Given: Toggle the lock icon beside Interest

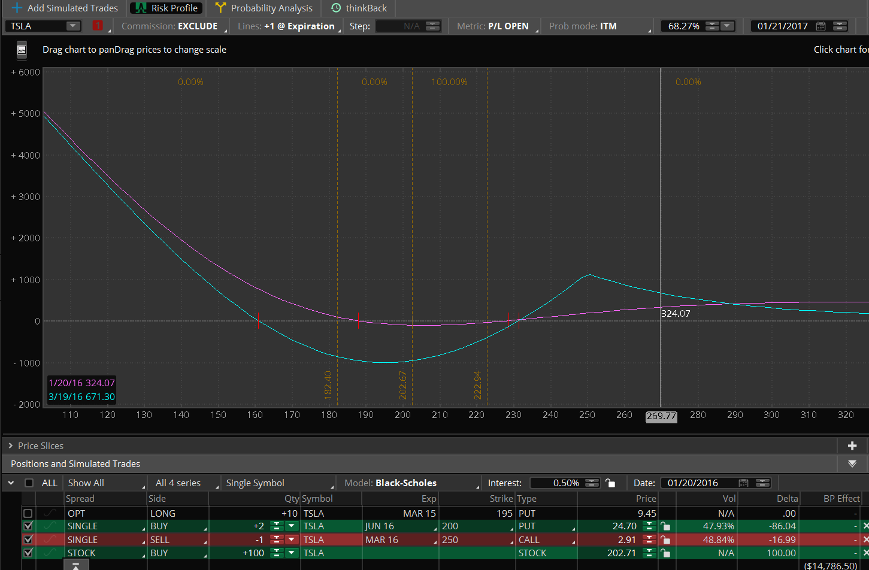Looking at the screenshot, I should (610, 483).
